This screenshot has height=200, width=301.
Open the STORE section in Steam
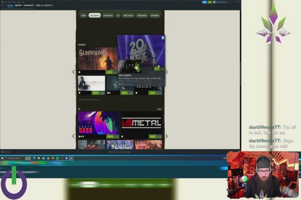coord(10,5)
